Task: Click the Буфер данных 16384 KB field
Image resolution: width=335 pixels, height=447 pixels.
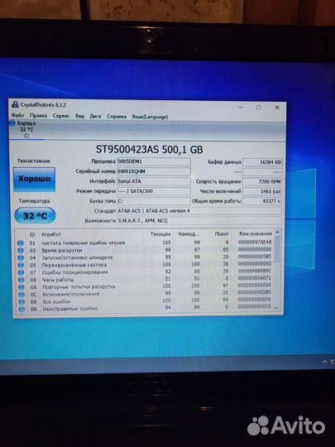Action: point(262,162)
